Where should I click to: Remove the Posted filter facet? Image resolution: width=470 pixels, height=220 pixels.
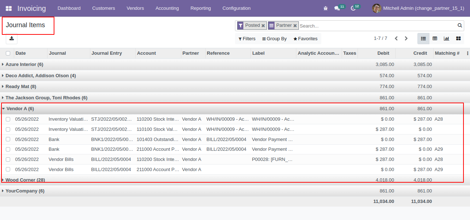(x=263, y=26)
